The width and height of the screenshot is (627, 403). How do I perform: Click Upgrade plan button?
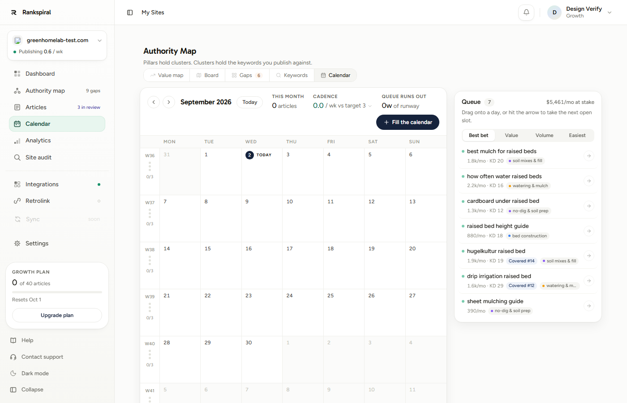[x=57, y=315]
